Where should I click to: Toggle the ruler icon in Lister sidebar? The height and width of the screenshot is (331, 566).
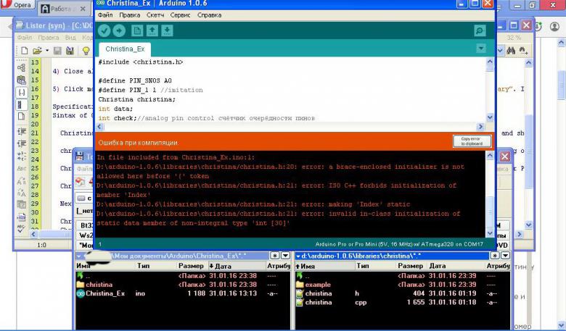click(22, 105)
